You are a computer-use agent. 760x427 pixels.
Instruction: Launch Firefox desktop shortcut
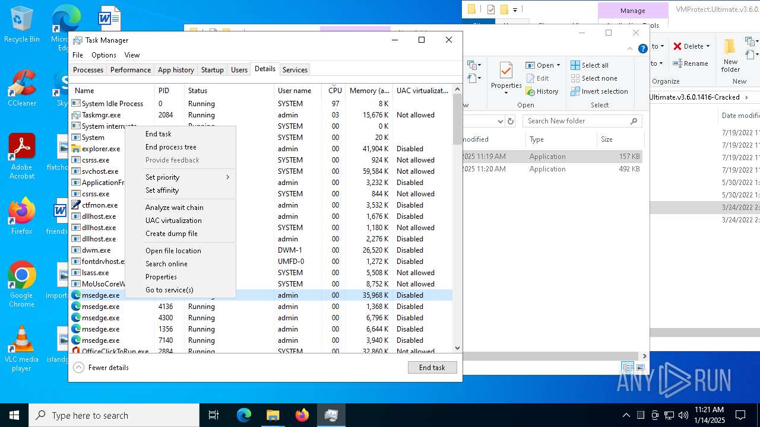21,215
